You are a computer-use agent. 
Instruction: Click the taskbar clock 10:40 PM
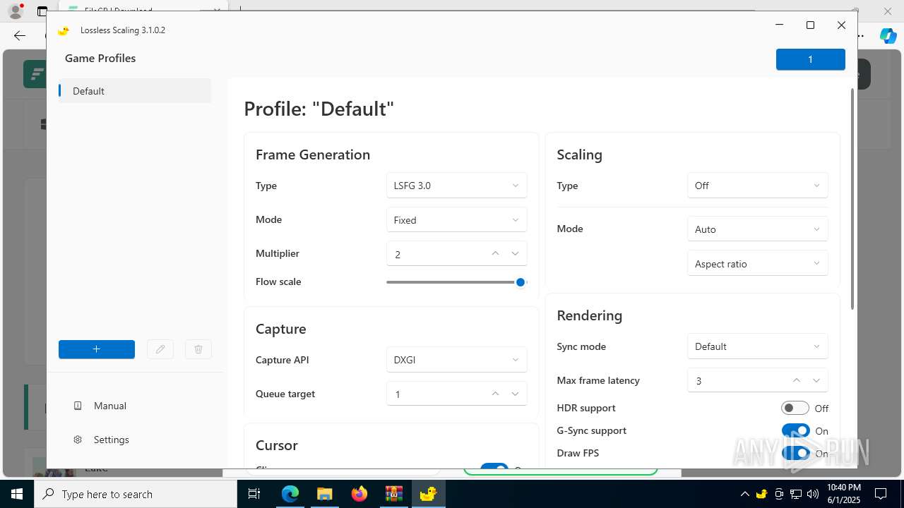tap(843, 494)
